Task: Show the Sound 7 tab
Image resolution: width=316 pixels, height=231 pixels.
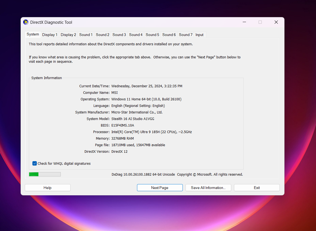Action: tap(186, 35)
